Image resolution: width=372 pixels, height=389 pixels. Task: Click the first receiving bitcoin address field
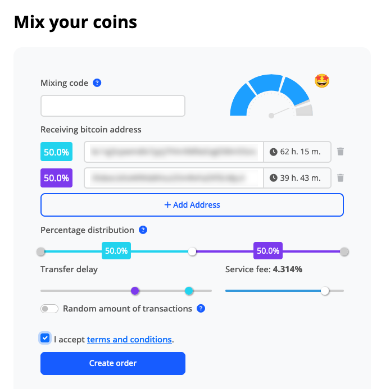(x=174, y=152)
